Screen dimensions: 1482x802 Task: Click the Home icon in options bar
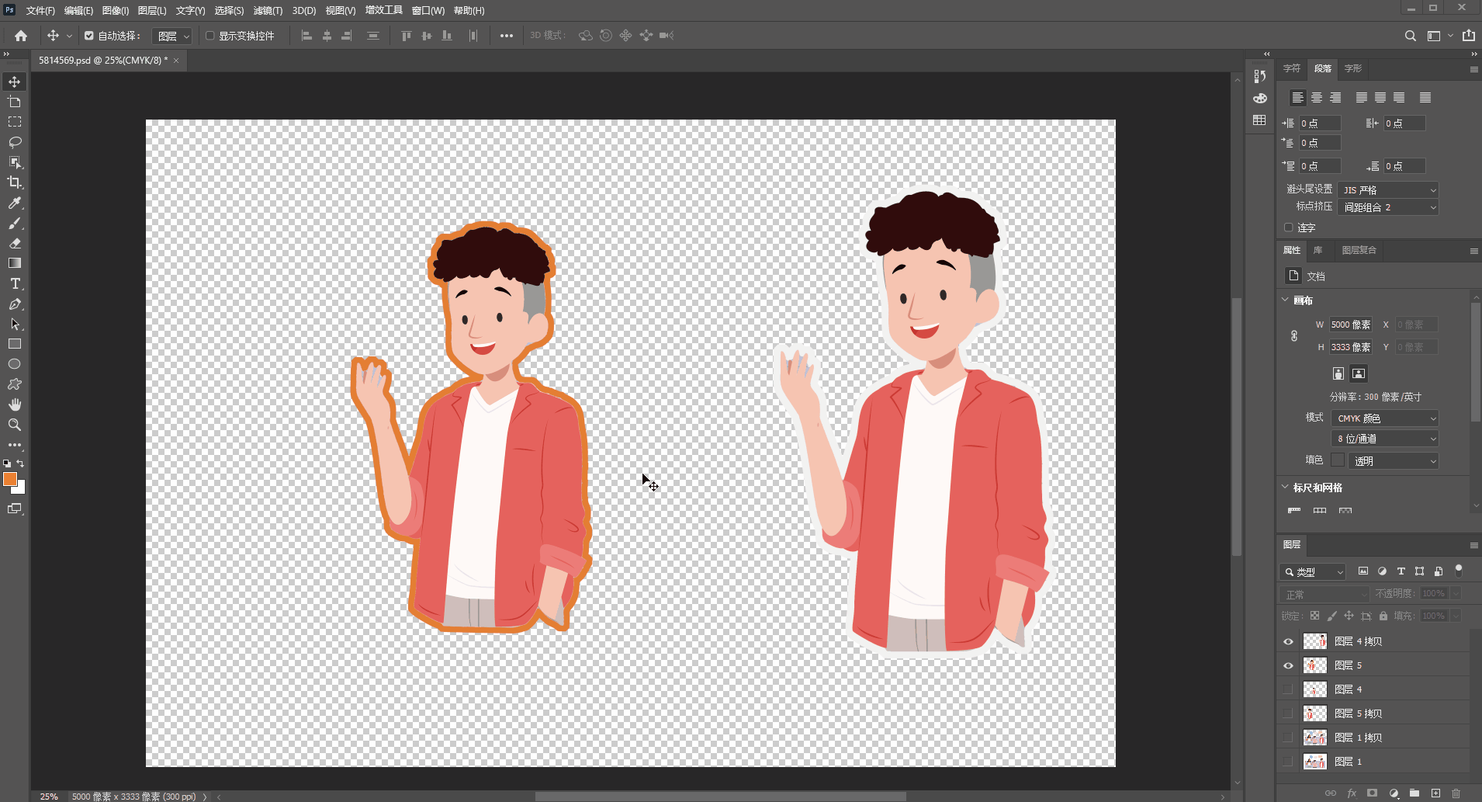click(x=21, y=36)
